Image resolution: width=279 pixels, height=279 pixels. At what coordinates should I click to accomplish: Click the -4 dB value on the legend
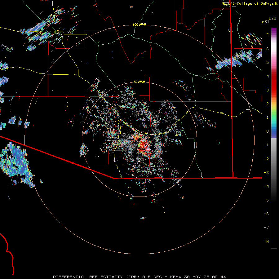(266, 186)
